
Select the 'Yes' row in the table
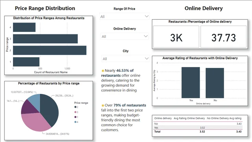coord(198,128)
